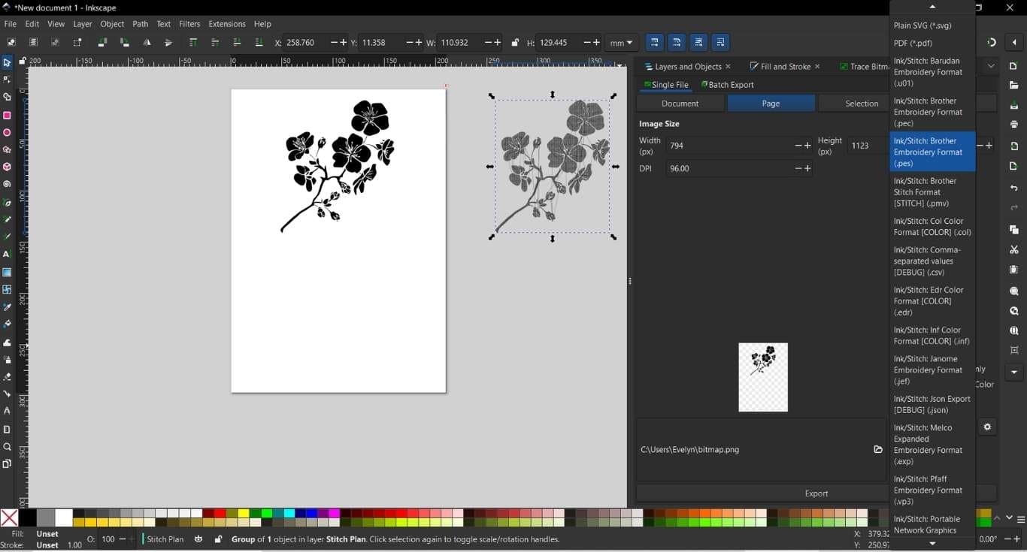
Task: Choose Plain SVG (*.svg) format
Action: pos(932,26)
